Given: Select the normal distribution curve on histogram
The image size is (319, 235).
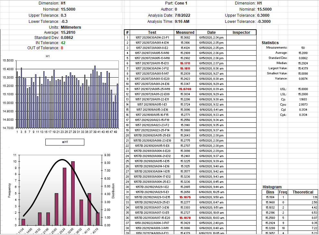Looking at the screenshot, I should click(62, 160).
